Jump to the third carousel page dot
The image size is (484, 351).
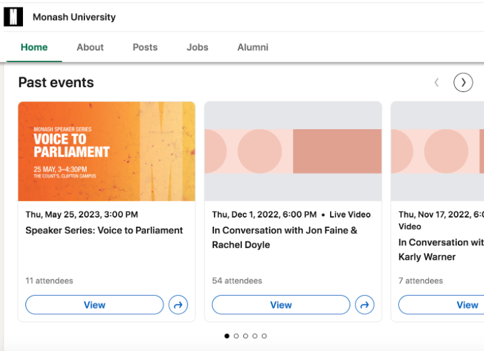point(245,336)
